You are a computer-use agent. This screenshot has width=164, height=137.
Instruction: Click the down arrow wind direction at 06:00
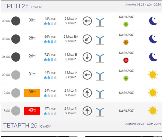click(x=87, y=57)
